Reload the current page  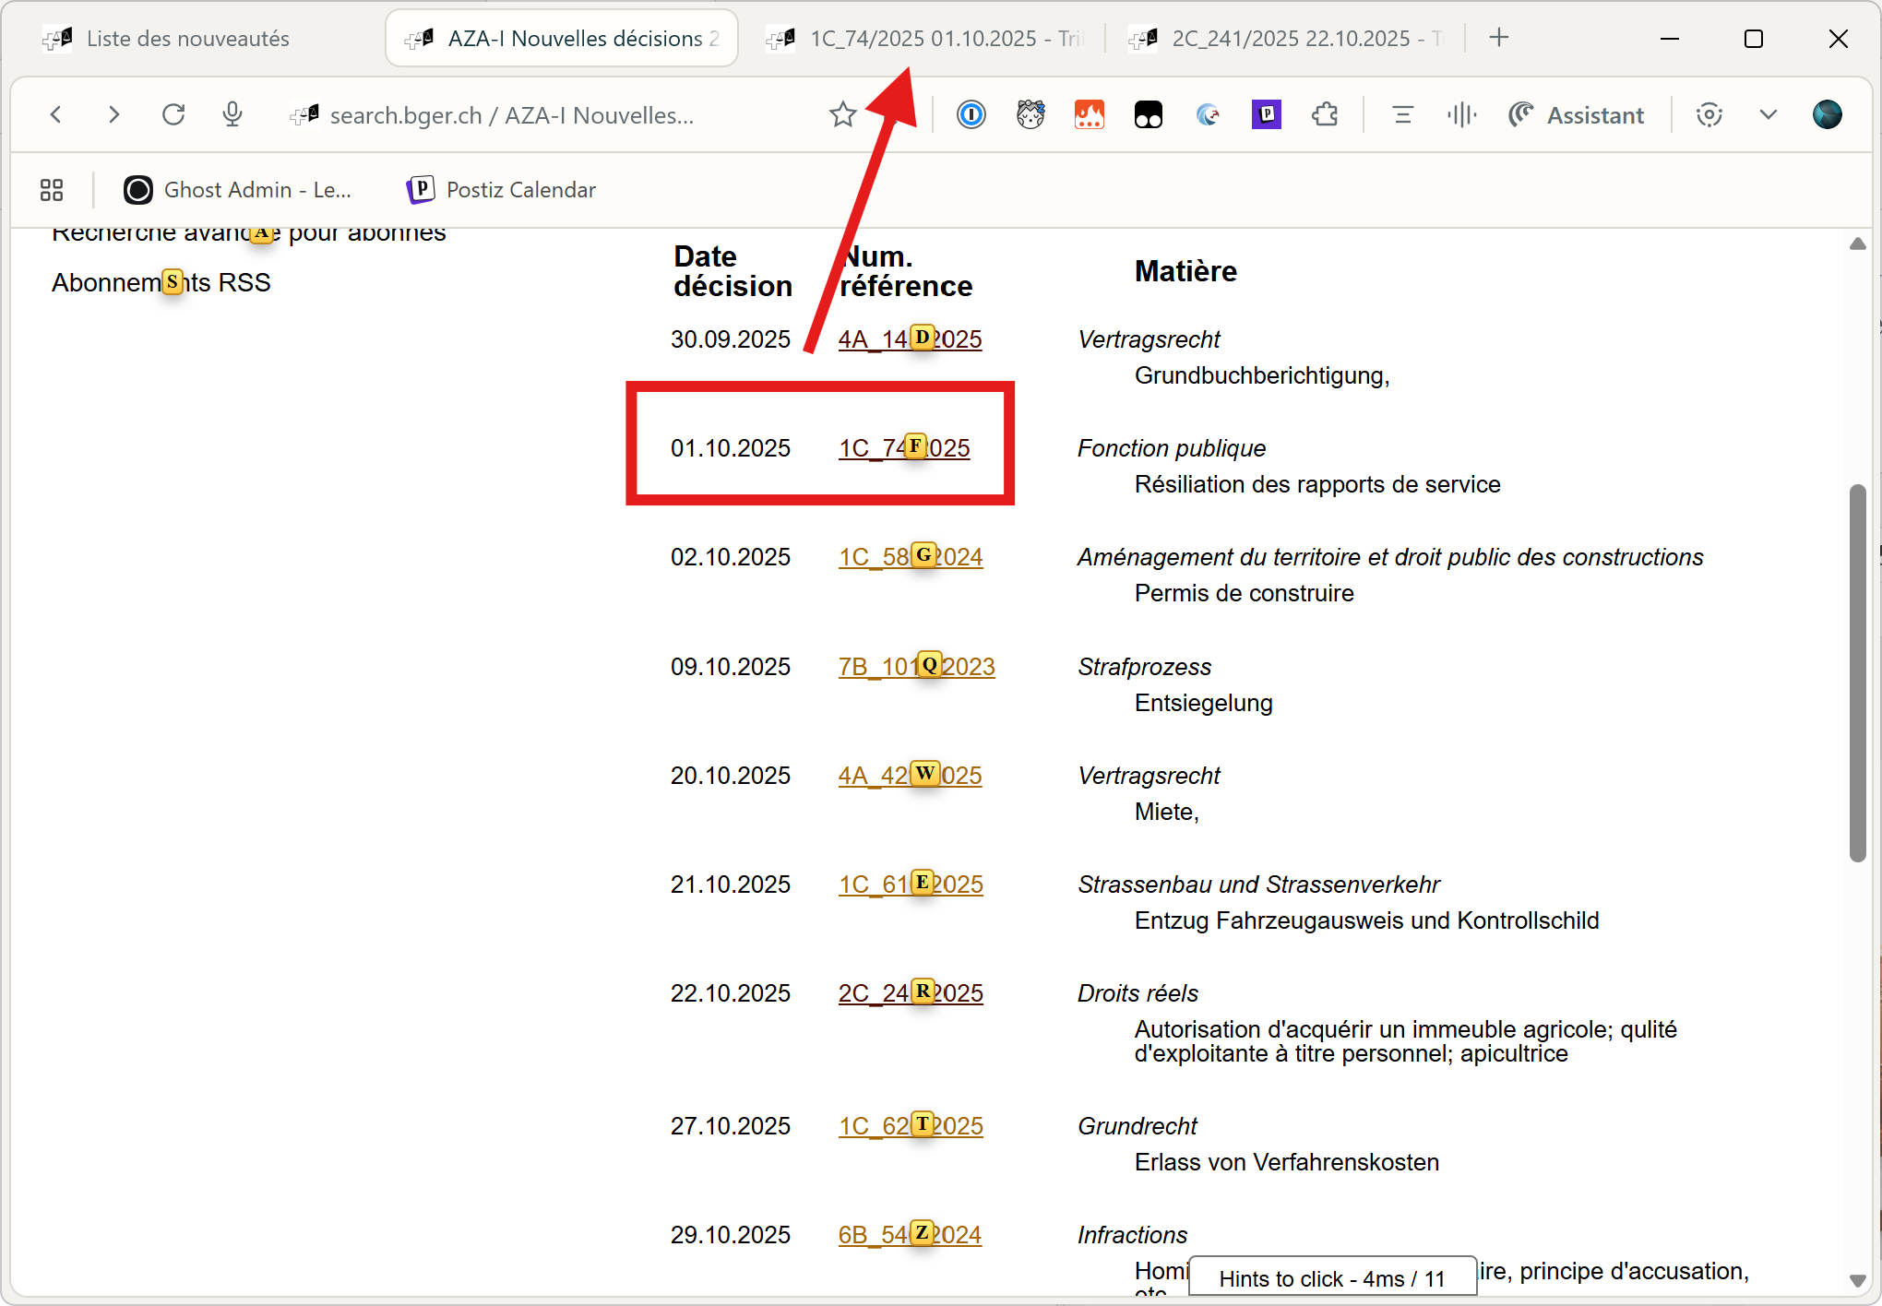coord(173,114)
